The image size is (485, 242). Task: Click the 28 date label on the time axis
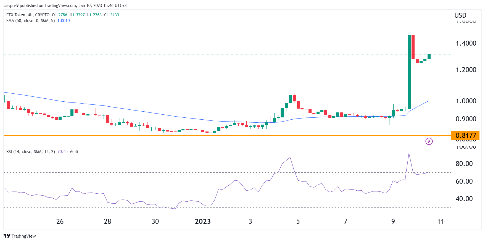coord(107,222)
